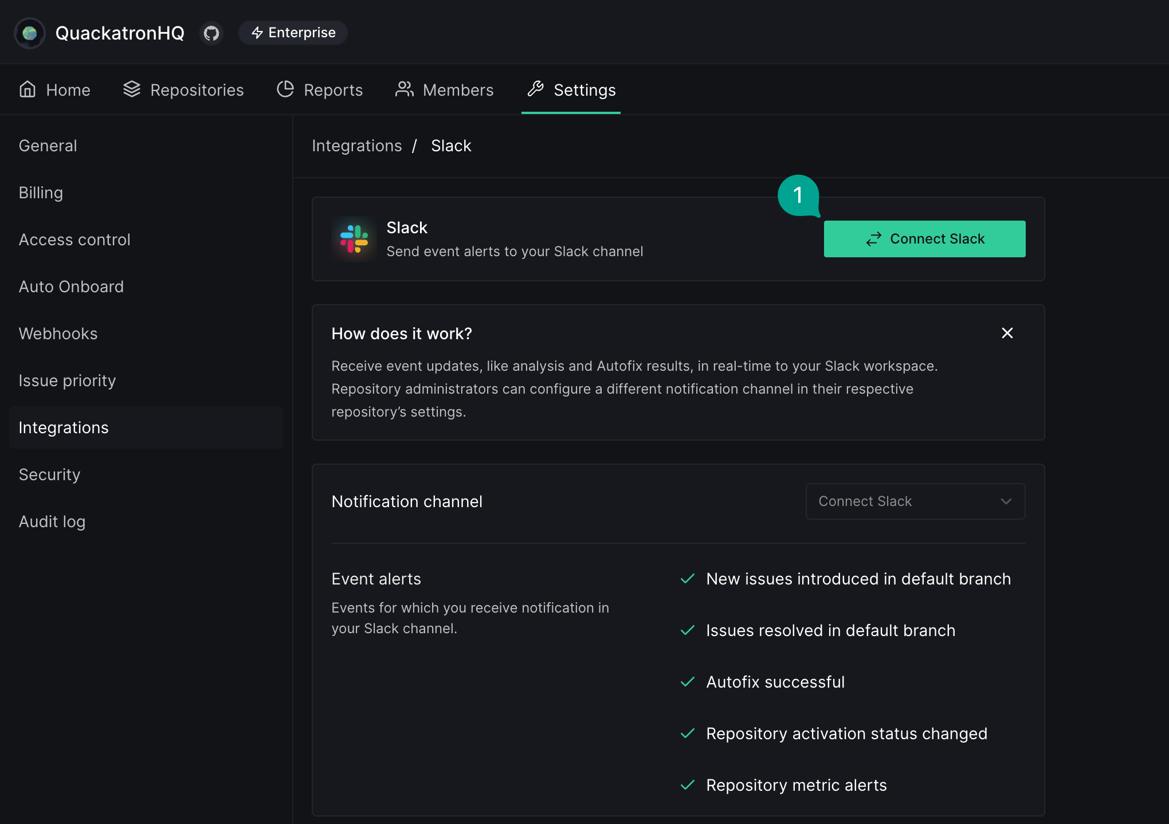The image size is (1169, 824).
Task: Click the Repositories stack icon
Action: [x=132, y=89]
